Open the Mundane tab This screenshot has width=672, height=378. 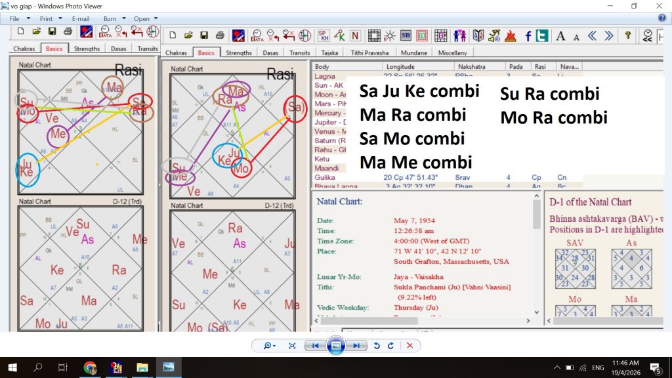click(414, 52)
